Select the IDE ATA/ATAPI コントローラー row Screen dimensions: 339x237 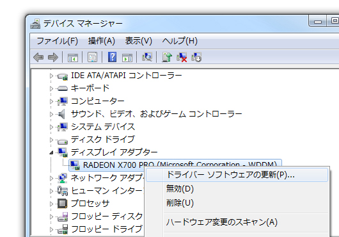tap(127, 76)
